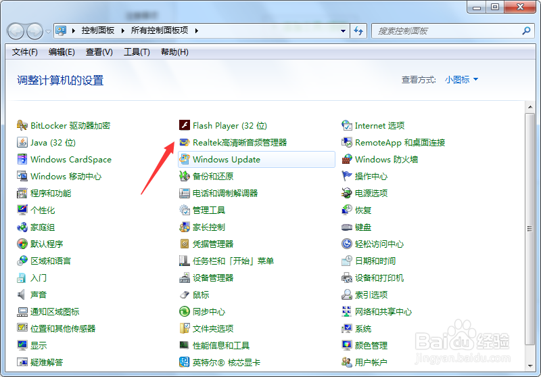
Task: Click the Java (32 位) icon
Action: (22, 142)
